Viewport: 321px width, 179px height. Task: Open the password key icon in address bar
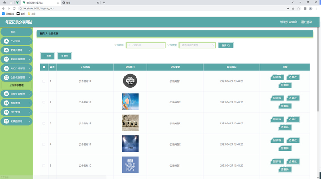(x=288, y=8)
